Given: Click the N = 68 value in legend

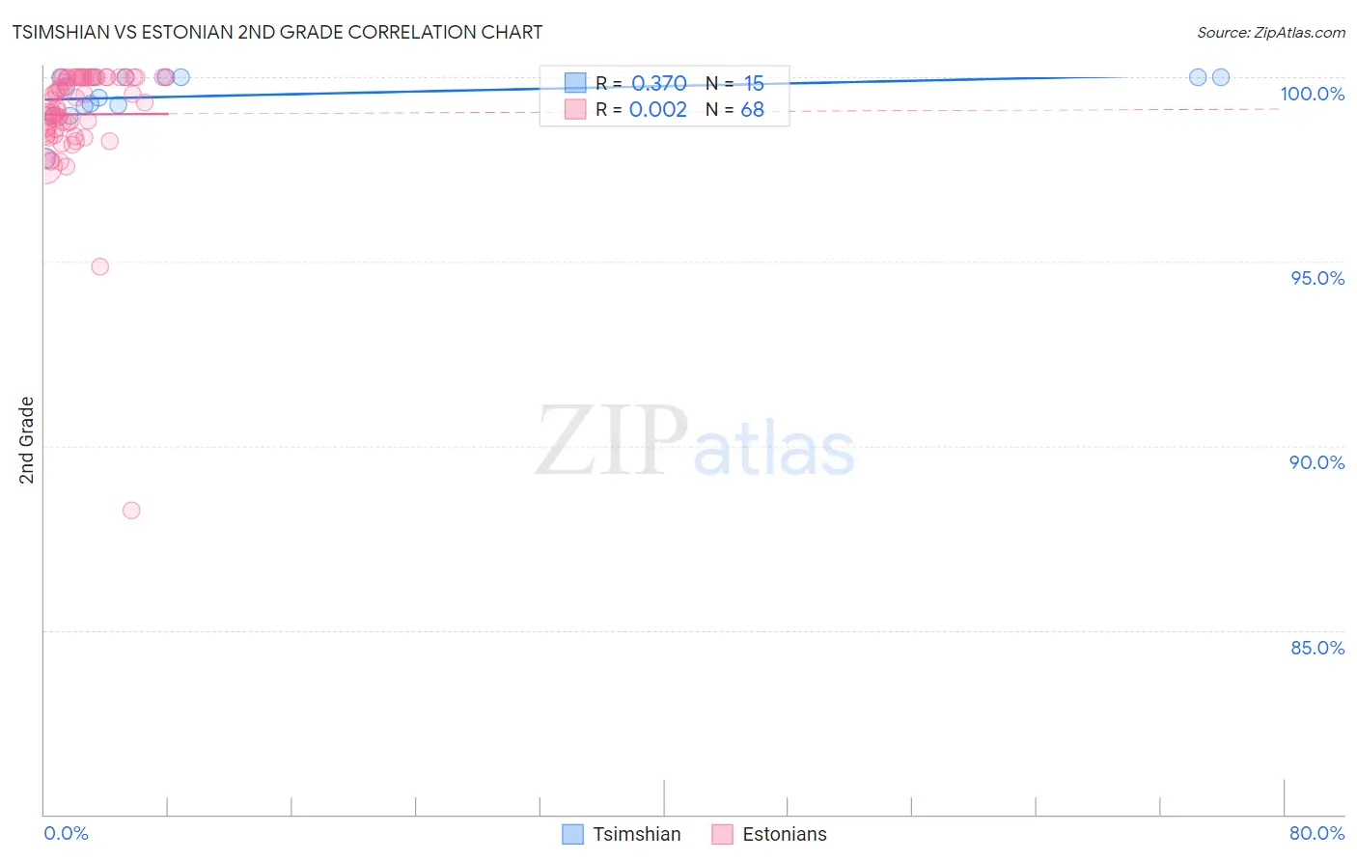Looking at the screenshot, I should [734, 109].
